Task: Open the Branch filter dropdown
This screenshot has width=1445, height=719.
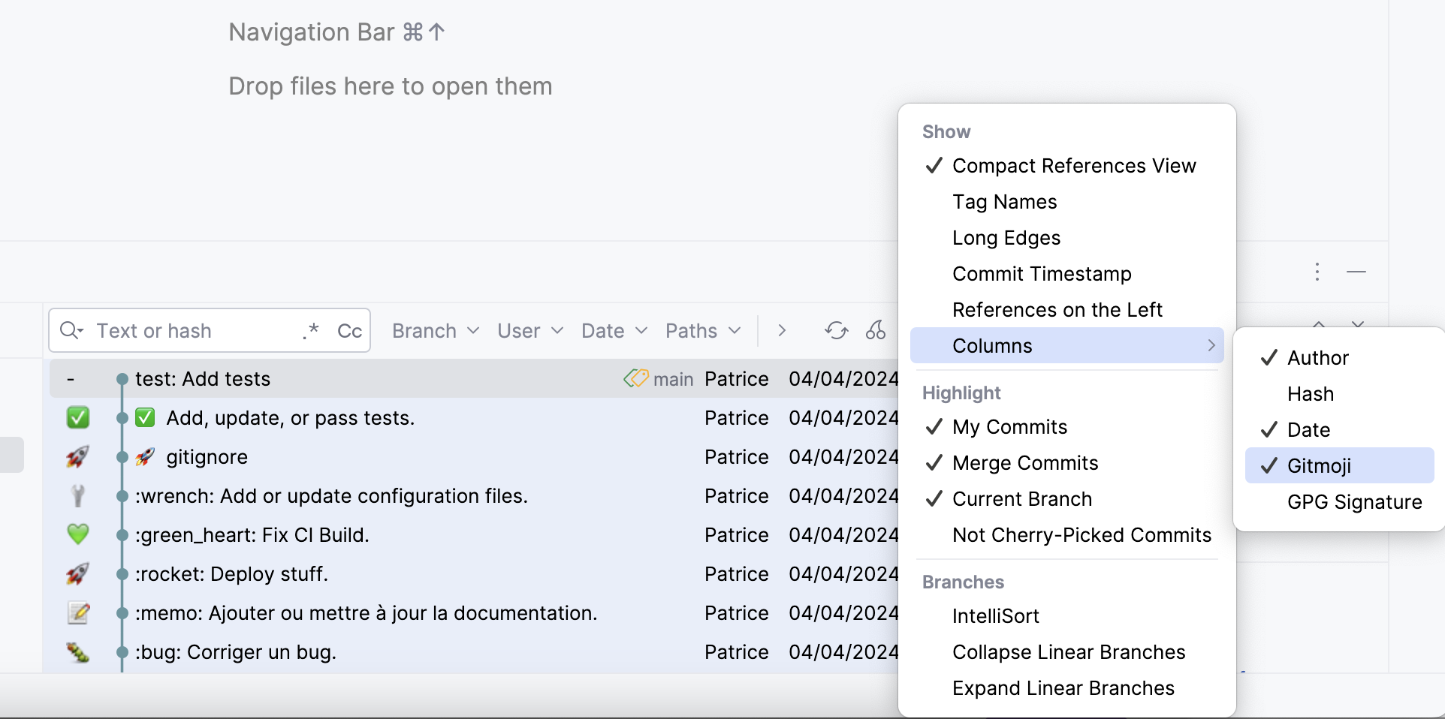Action: (436, 331)
